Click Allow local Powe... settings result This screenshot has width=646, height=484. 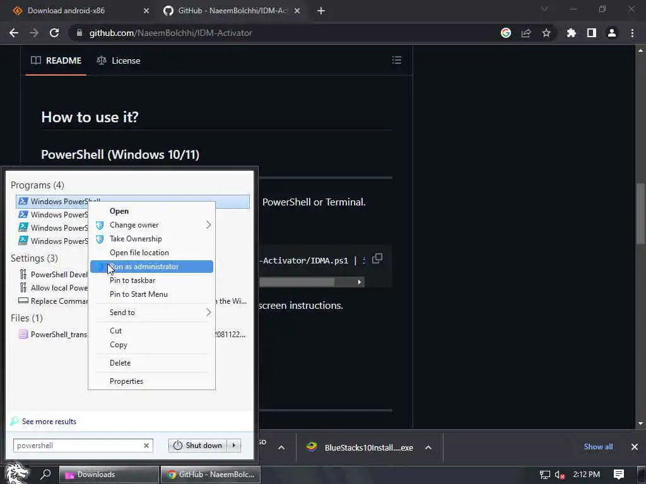53,287
